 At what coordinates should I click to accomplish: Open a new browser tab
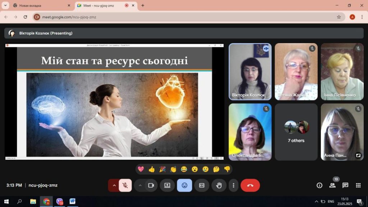coord(143,6)
